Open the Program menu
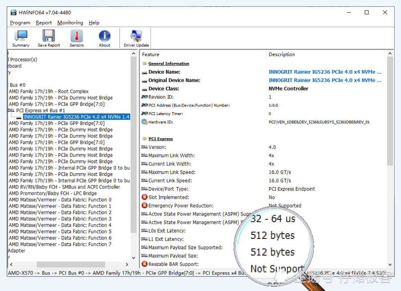The height and width of the screenshot is (291, 401). coord(20,23)
